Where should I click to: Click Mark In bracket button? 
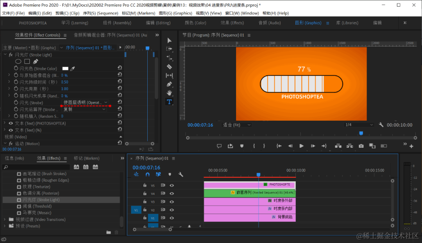(x=254, y=146)
